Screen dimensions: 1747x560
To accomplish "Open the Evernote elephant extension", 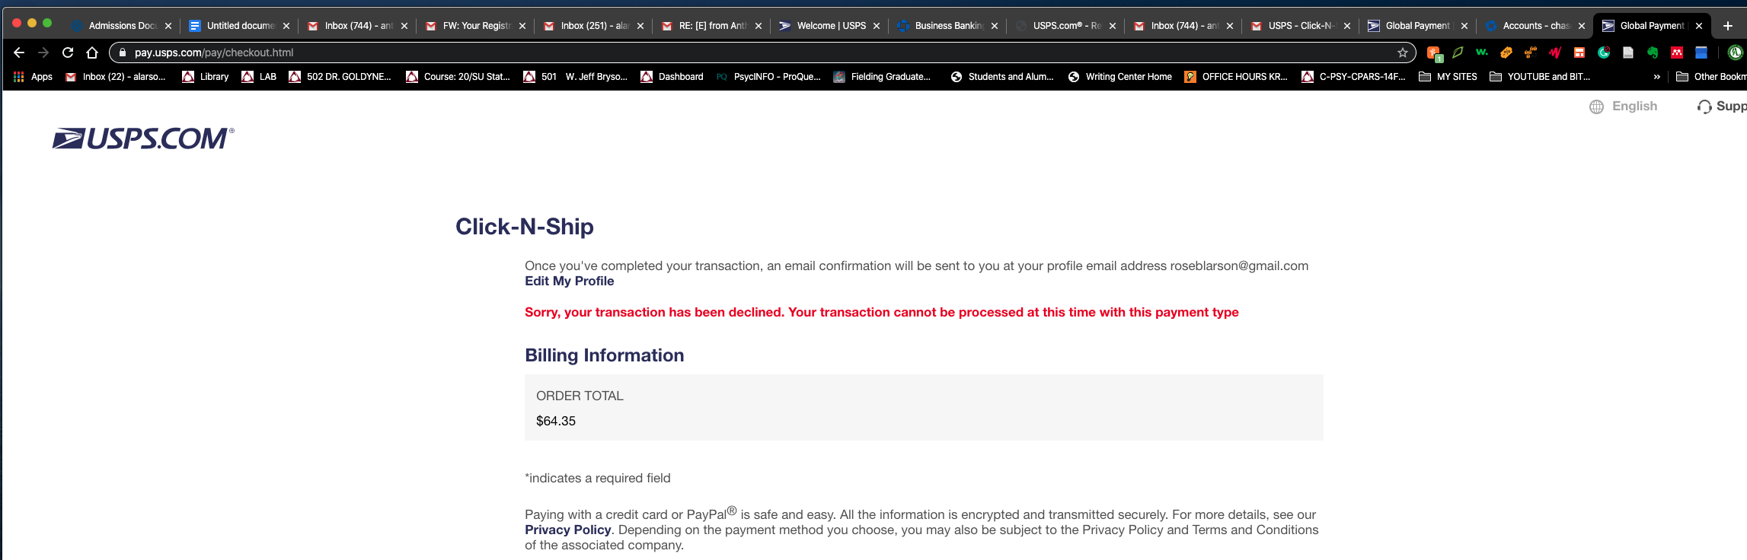I will (x=1652, y=52).
